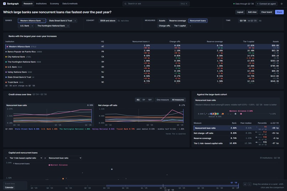
Task: Select Tier 1 risk-based capital ratio row
Action: point(237,143)
